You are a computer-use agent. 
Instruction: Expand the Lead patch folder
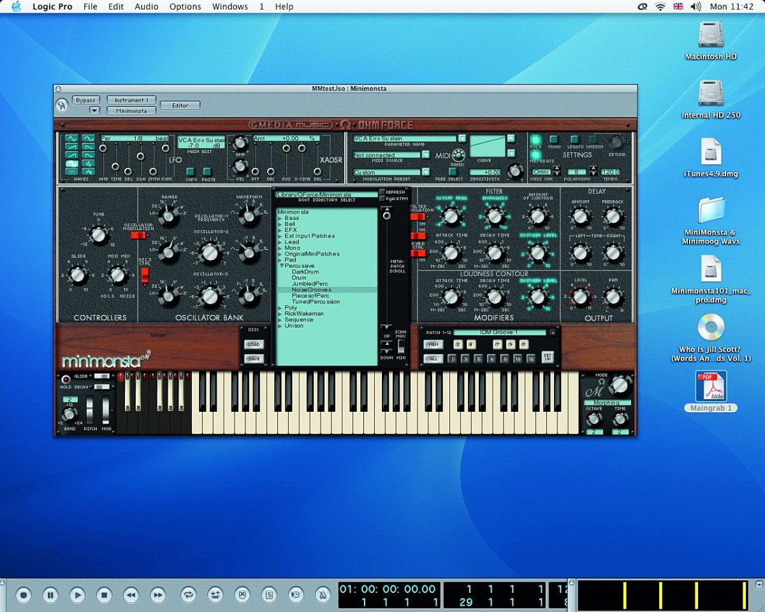[281, 242]
